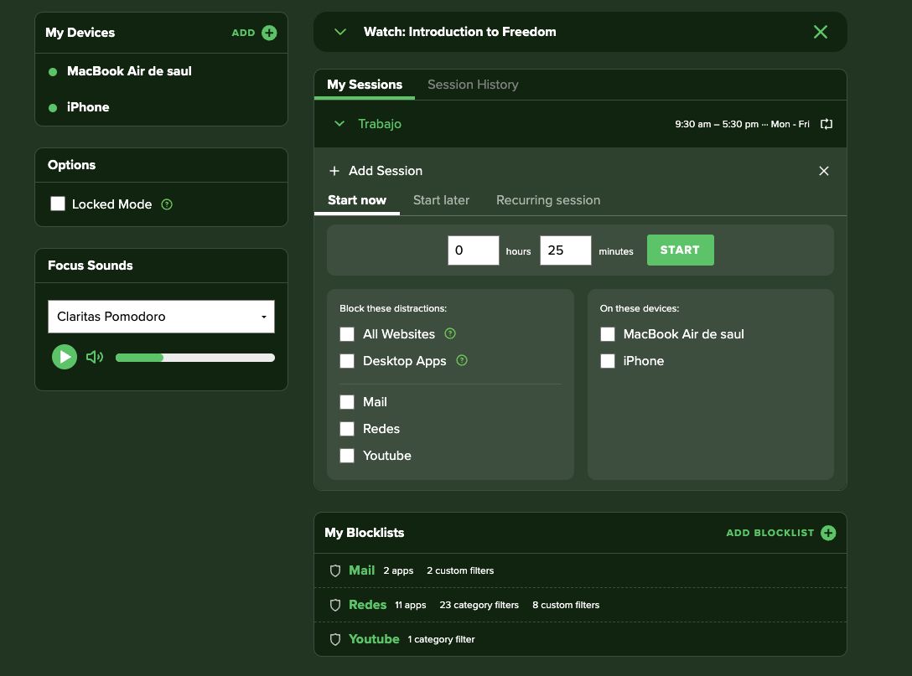Click the help icon next to Desktop Apps
This screenshot has width=912, height=676.
tap(462, 360)
